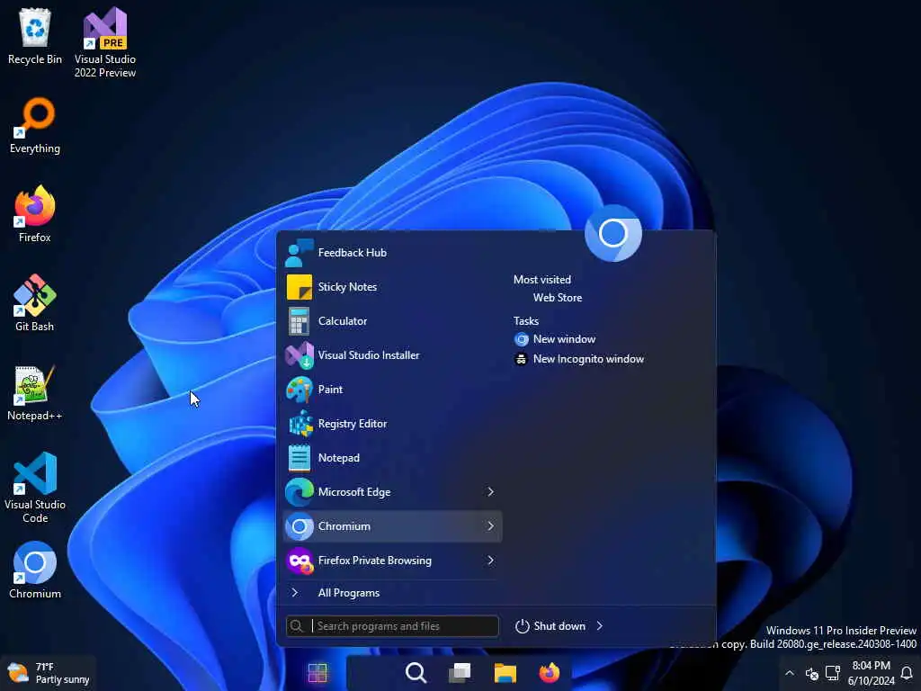The height and width of the screenshot is (691, 921).
Task: Open weather widget showing 71°F
Action: [x=49, y=673]
